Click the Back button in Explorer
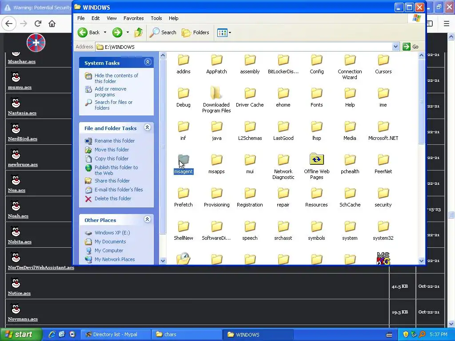Image resolution: width=455 pixels, height=341 pixels. click(x=89, y=32)
